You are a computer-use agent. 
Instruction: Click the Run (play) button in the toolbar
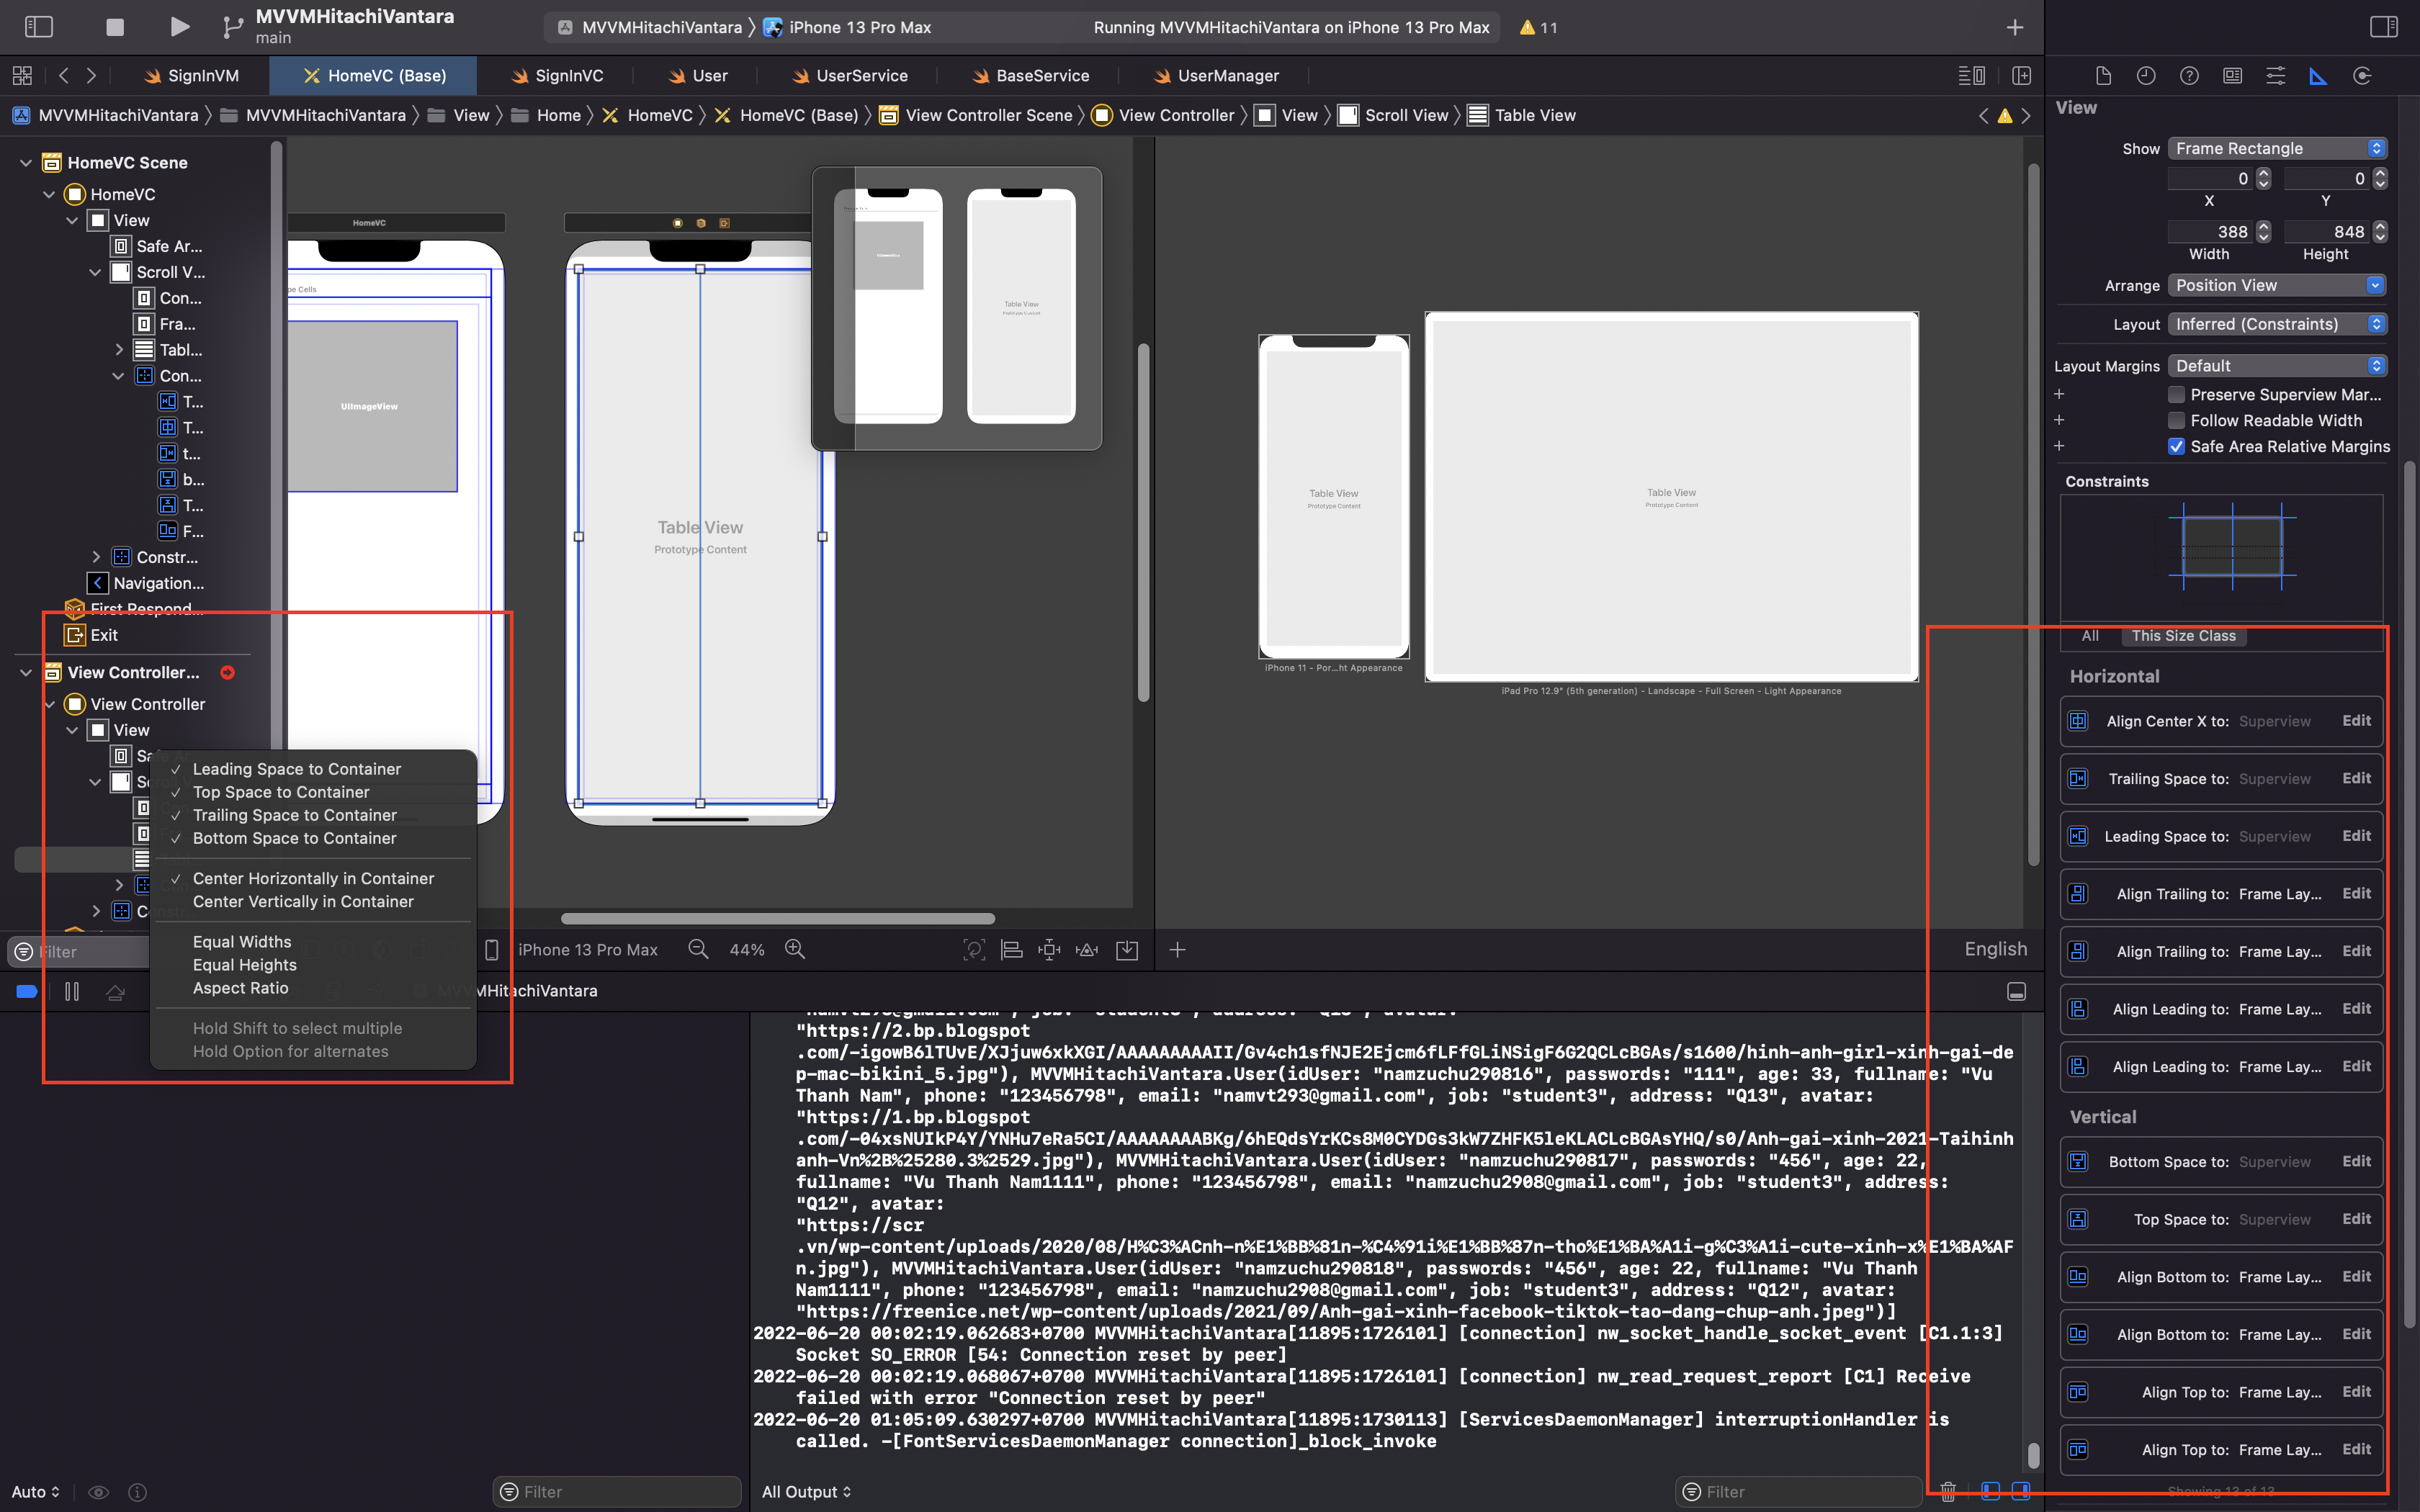(180, 27)
